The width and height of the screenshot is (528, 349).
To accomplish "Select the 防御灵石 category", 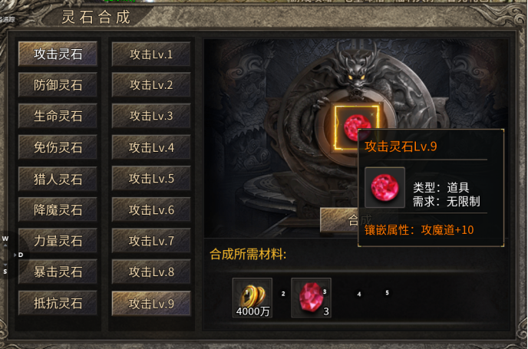I will click(x=58, y=85).
